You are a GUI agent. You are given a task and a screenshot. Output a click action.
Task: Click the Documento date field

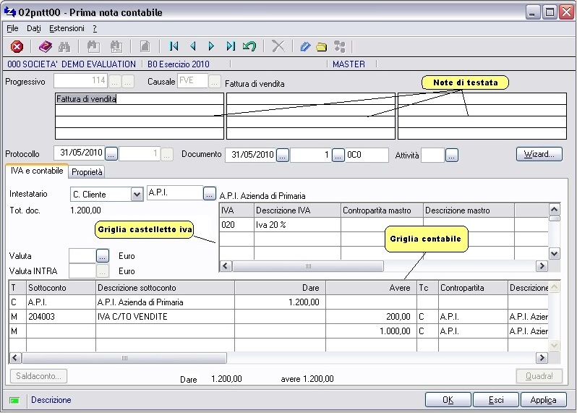coord(251,155)
